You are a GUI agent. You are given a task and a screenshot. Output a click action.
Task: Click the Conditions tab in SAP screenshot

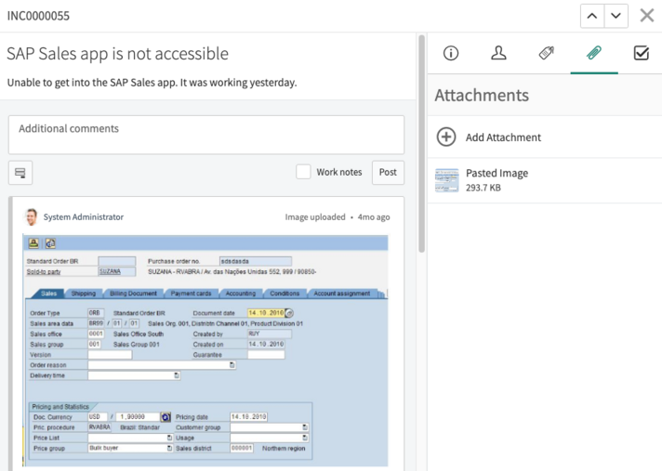[x=285, y=293]
